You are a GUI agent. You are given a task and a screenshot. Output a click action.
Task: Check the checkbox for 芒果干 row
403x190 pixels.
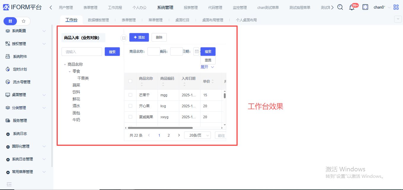click(130, 95)
